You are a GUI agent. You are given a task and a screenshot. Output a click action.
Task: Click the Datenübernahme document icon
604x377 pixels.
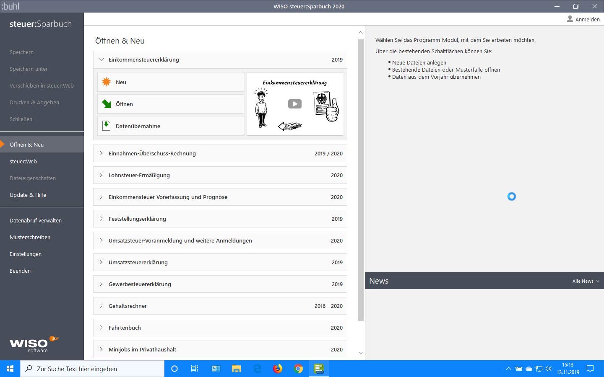pyautogui.click(x=107, y=126)
